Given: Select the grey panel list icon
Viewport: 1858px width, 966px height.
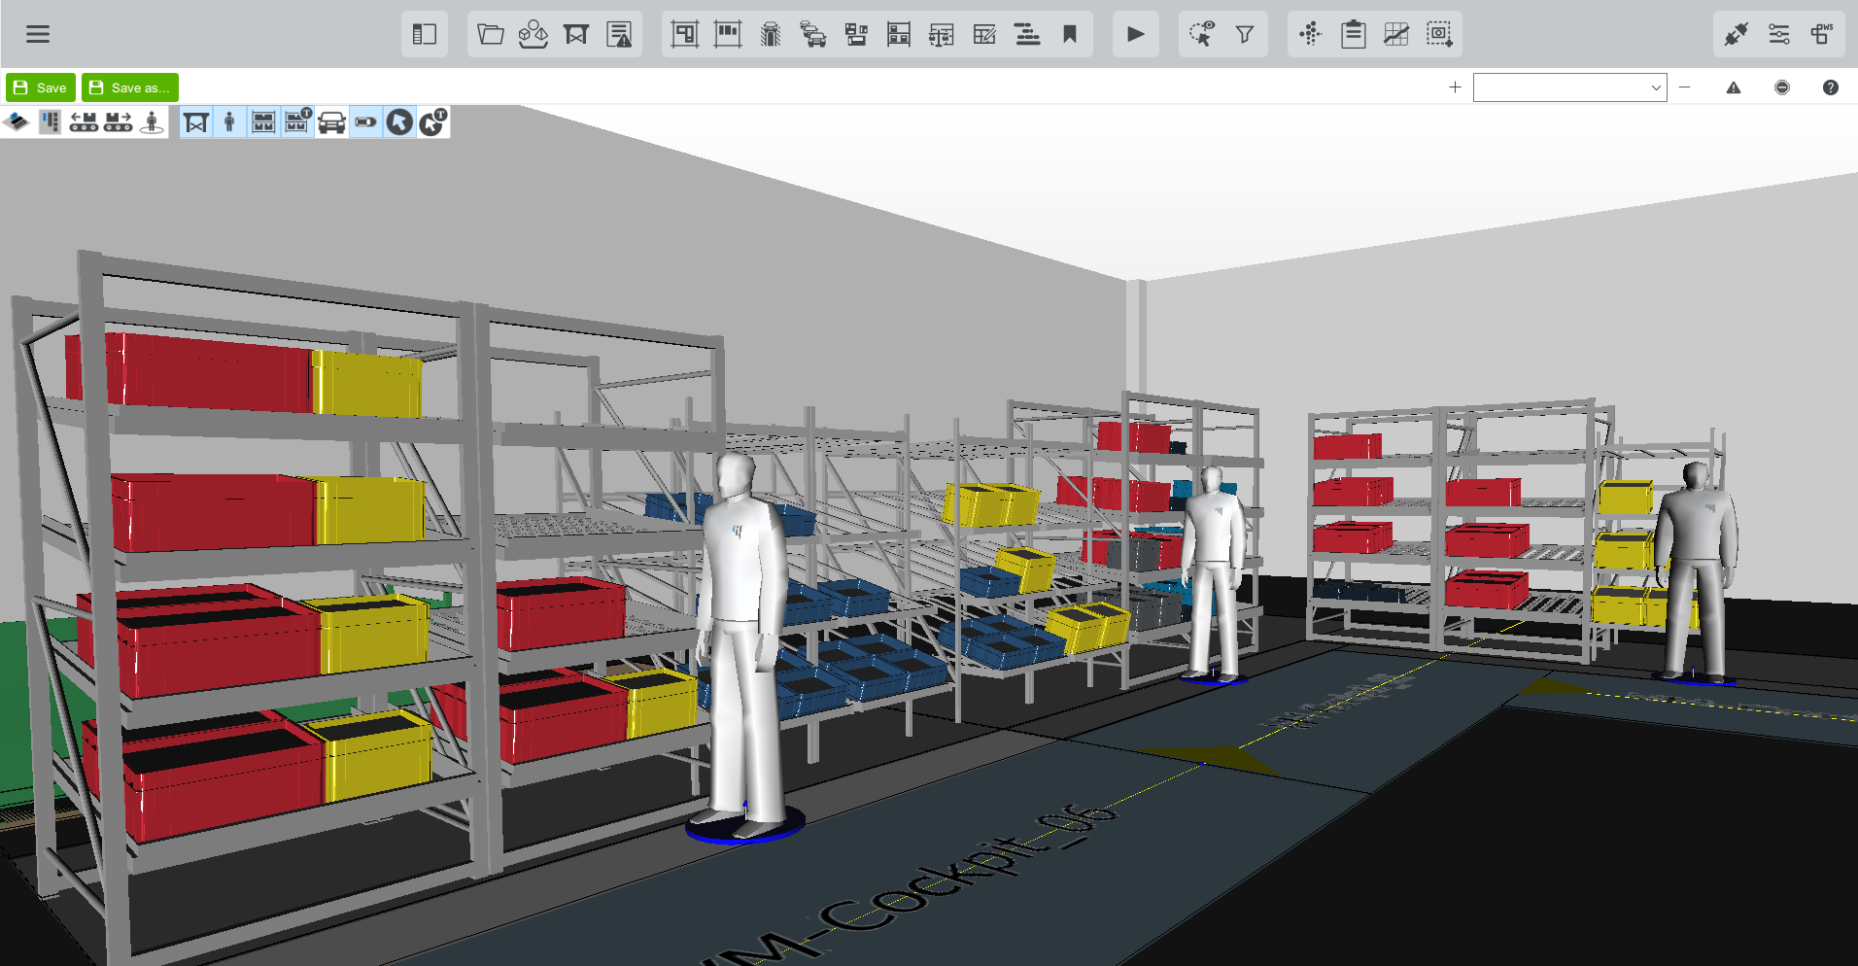Looking at the screenshot, I should click(x=51, y=121).
